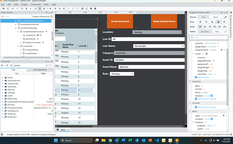Click the Tag Browser search icon
Screen dimensions: 233x144
[7, 65]
